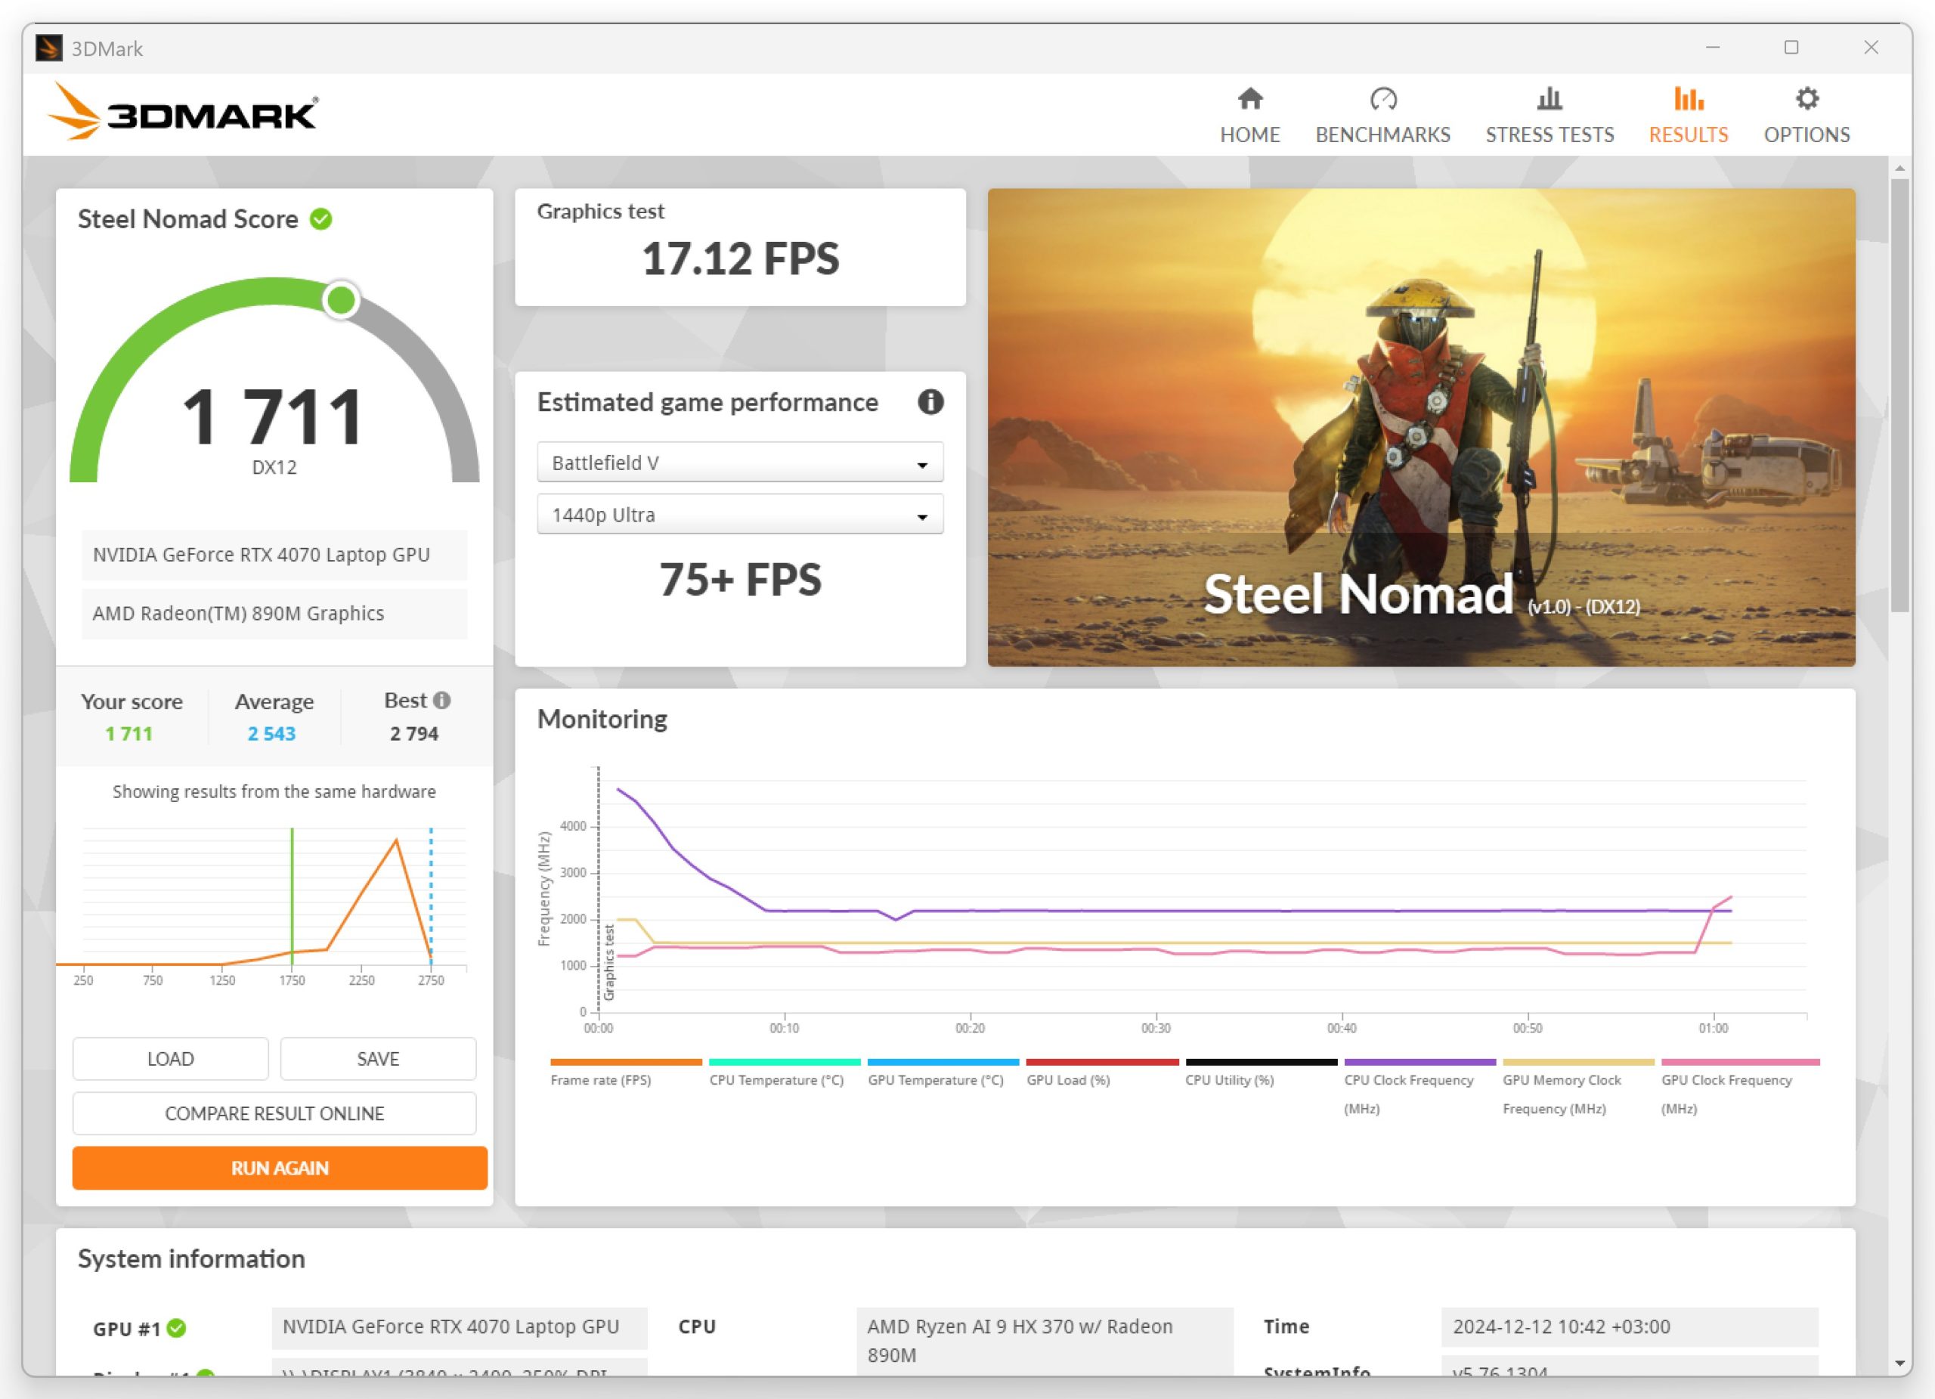Image resolution: width=1935 pixels, height=1399 pixels.
Task: Click the 17.12 FPS graphics test result
Action: 741,258
